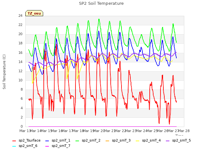Click the Mar 13 x-axis tick label
Screen dimensions: 203x152
click(25, 131)
